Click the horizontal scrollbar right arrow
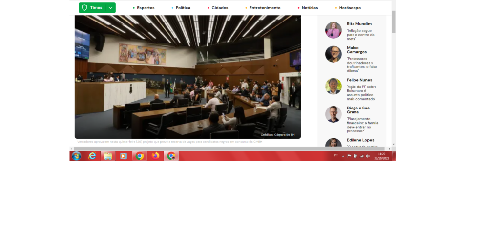Screen dimensions: 500x238 (389, 149)
